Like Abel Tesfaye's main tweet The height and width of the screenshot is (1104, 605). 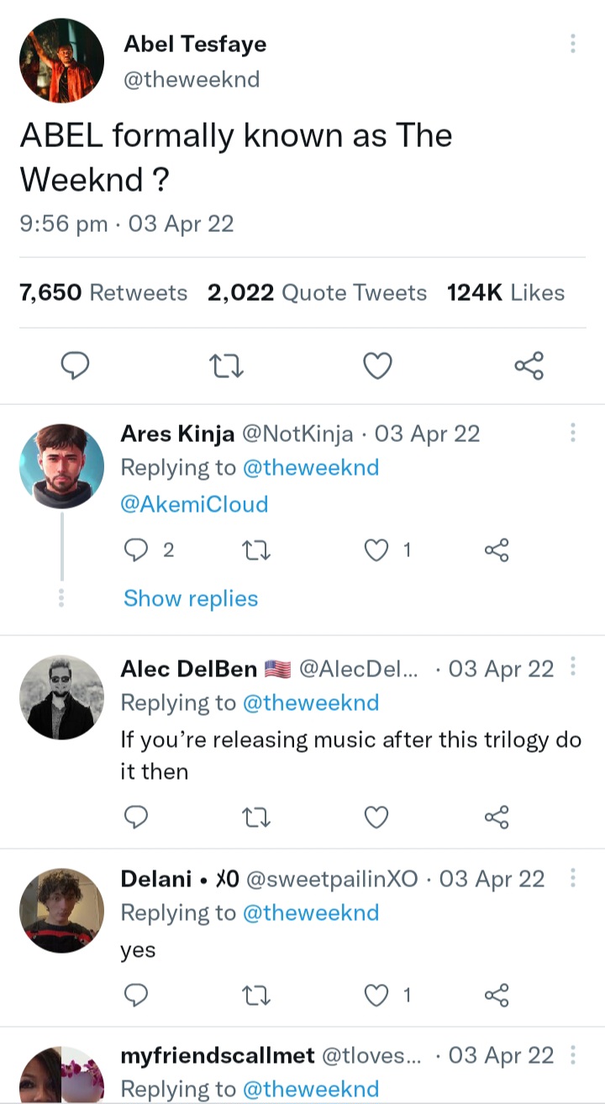pos(377,365)
